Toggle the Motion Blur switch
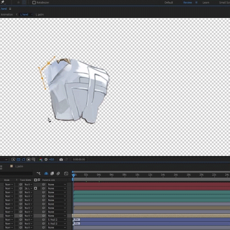230x230 pixels. tap(58, 173)
